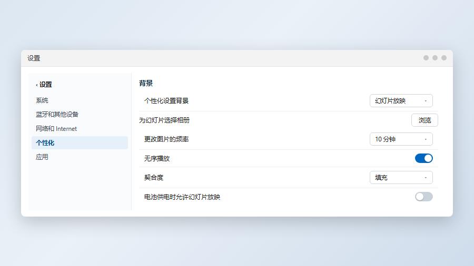Click the 为幻灯片选择相册 label
This screenshot has height=266, width=474.
point(164,120)
